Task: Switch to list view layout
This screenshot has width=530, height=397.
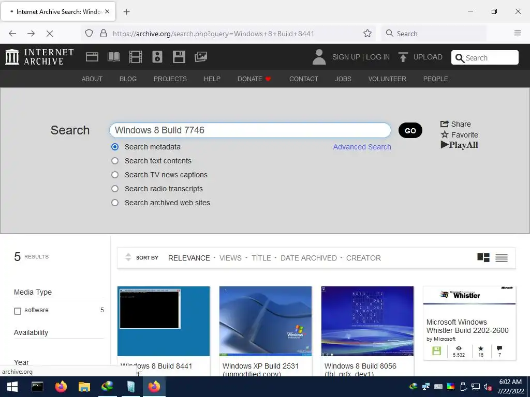Action: click(x=502, y=258)
